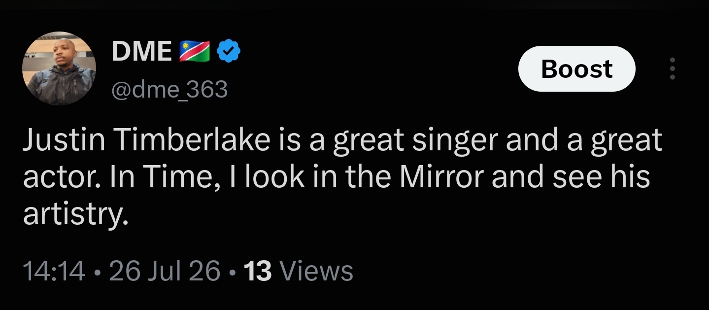
Task: Click the @dme_363 handle
Action: click(169, 89)
